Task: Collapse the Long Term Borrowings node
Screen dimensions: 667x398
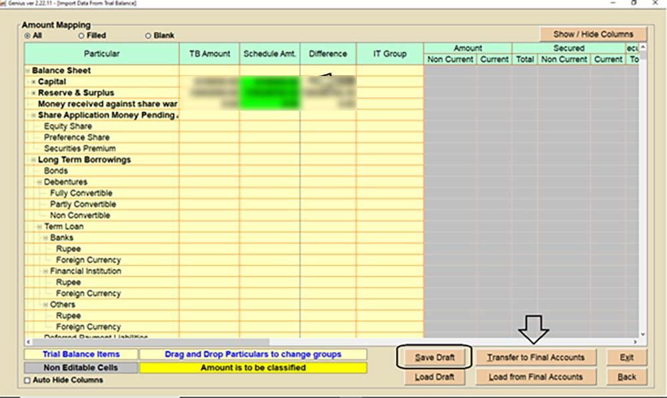Action: coord(33,160)
